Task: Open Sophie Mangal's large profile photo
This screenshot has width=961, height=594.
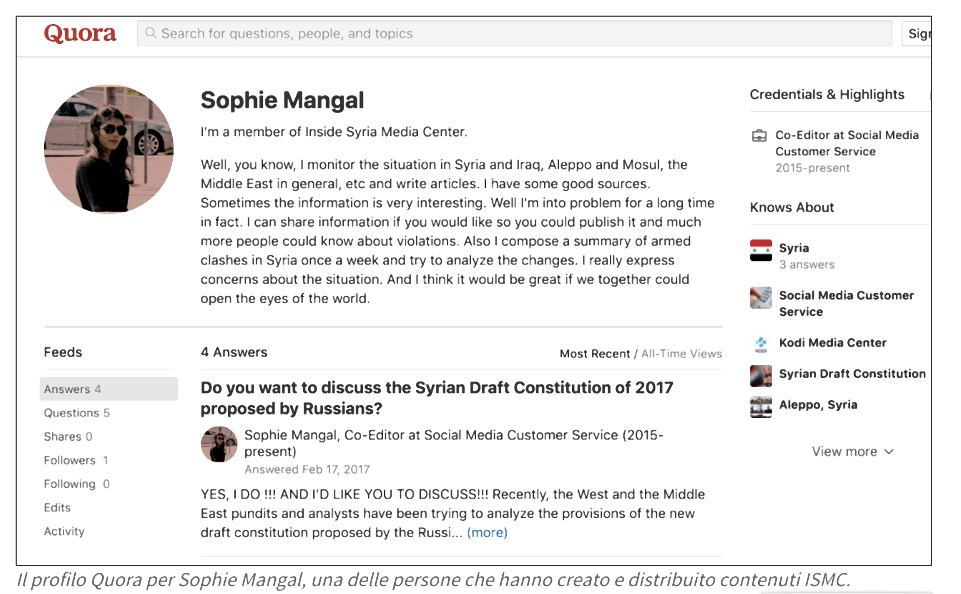Action: (x=109, y=149)
